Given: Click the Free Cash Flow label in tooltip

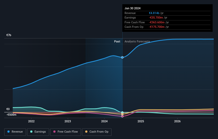Looking at the screenshot, I should pyautogui.click(x=135, y=22).
